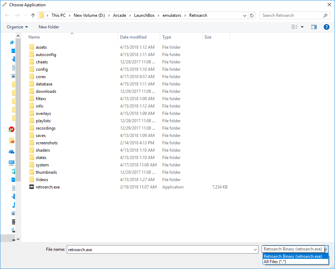Select the autoconfig folder name
This screenshot has width=335, height=269.
coord(46,55)
